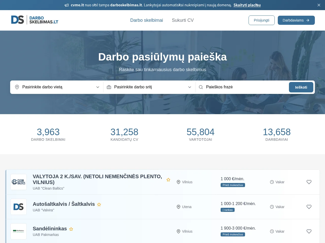This screenshot has width=325, height=243.
Task: Click the Ieškoti search button
Action: 301,87
